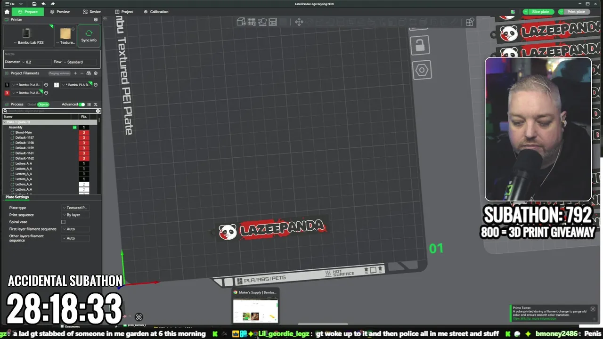
Task: Click the Add object cube icon
Action: [x=241, y=22]
